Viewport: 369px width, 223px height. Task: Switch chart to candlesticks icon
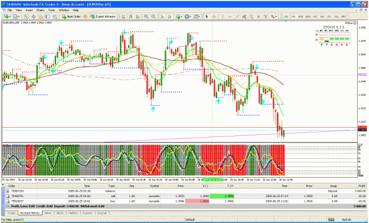pos(130,16)
